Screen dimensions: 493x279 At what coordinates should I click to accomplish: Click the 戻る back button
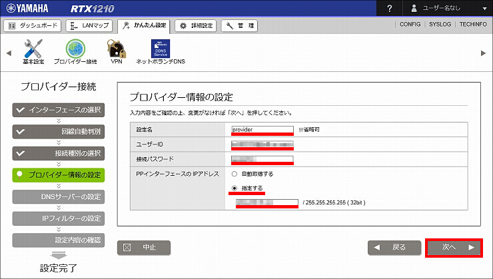(394, 248)
